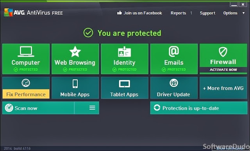Viewport: 250px width, 151px height.
Task: Click the Computer laptop icon
Action: (x=26, y=52)
